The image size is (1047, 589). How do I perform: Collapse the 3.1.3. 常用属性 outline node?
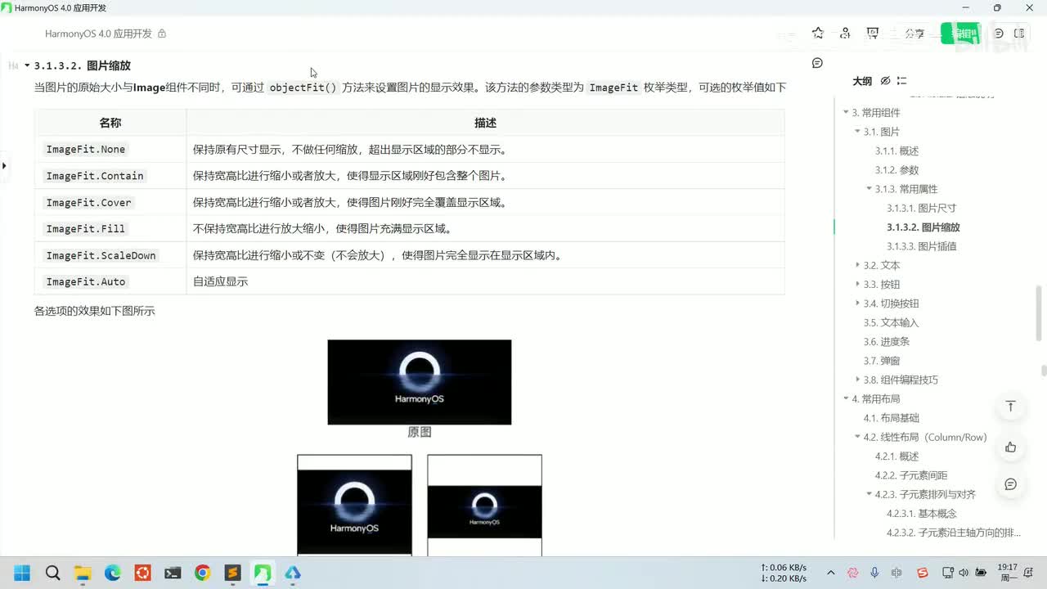[x=869, y=189]
